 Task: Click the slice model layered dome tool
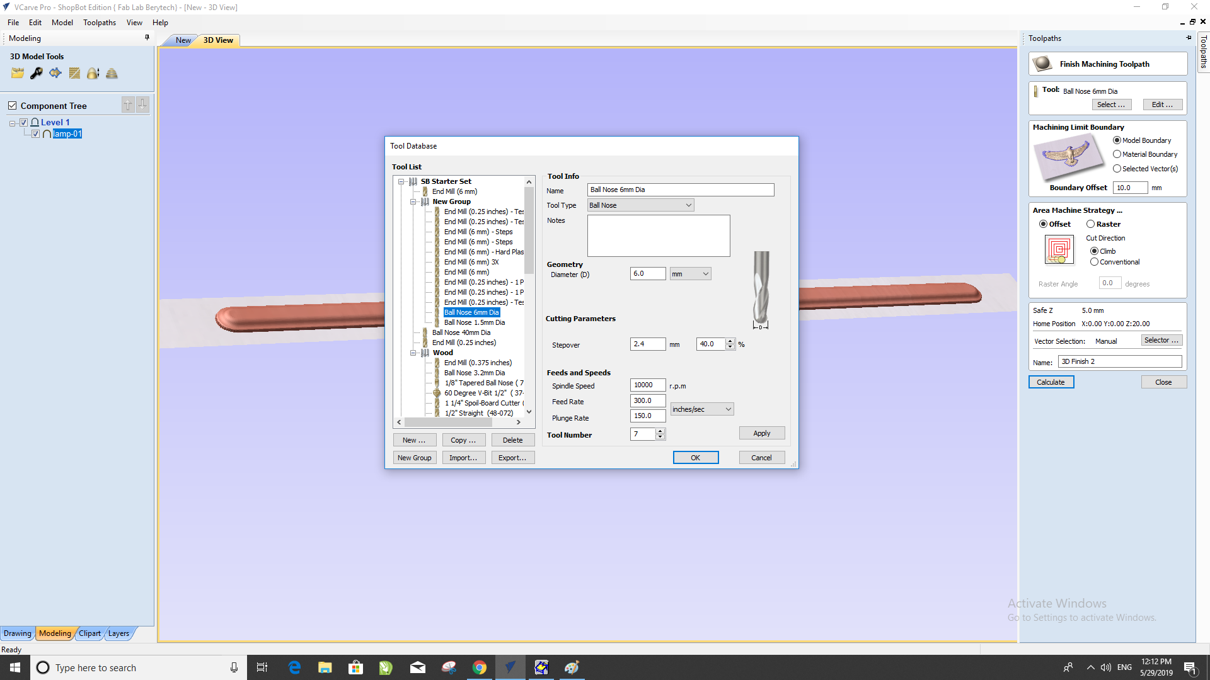(112, 74)
